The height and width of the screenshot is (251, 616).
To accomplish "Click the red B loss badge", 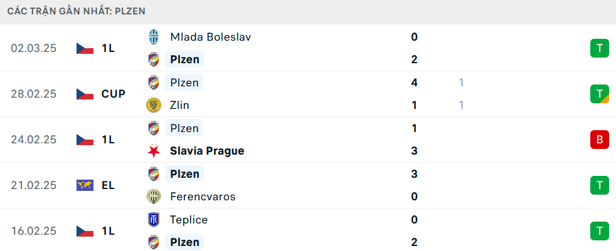I will (599, 140).
